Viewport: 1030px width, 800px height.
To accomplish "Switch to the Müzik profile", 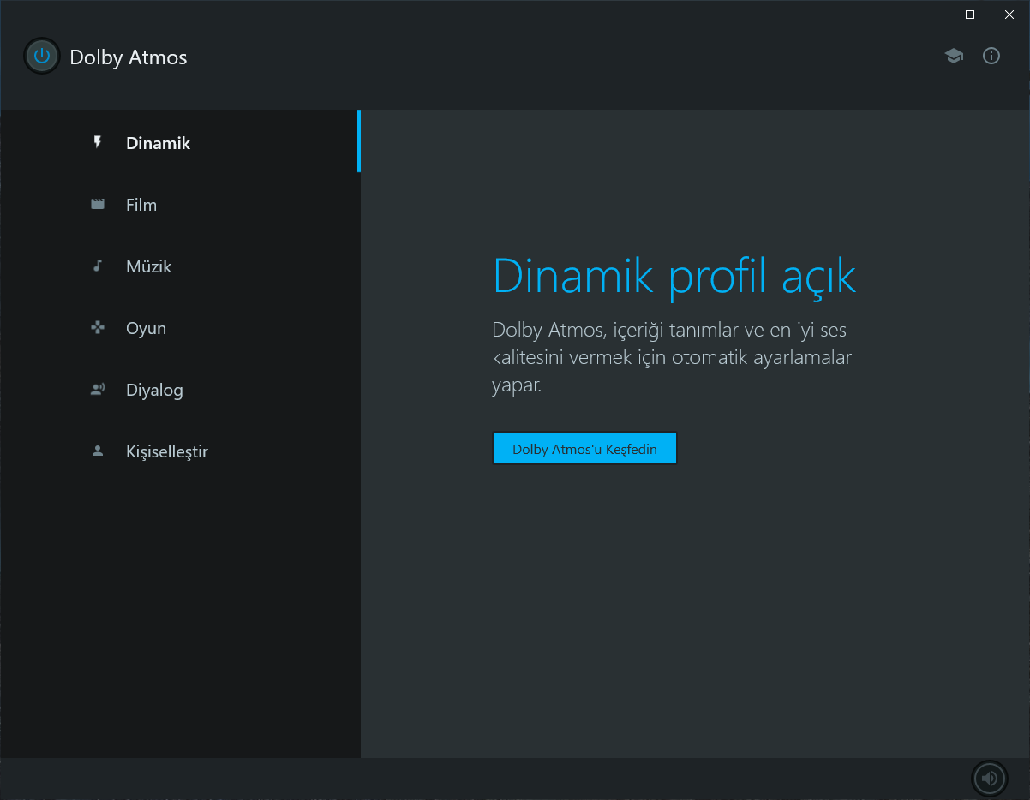I will click(x=180, y=266).
